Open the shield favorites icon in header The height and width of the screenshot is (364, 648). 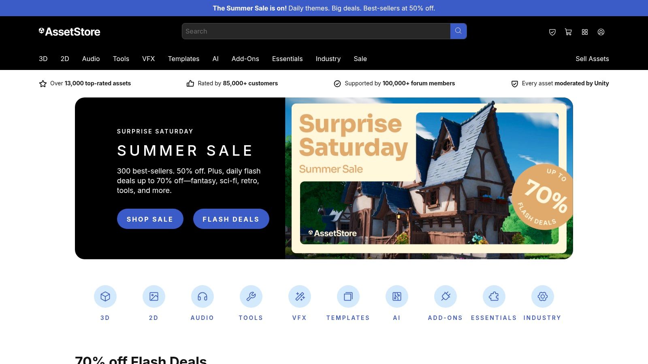point(552,32)
